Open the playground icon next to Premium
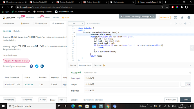 pyautogui.click(x=175, y=18)
